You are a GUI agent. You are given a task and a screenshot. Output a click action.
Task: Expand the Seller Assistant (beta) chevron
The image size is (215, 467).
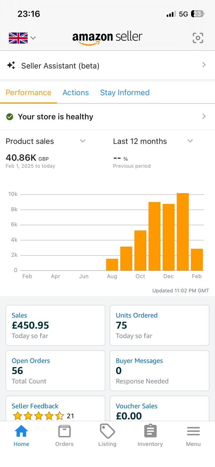(204, 65)
